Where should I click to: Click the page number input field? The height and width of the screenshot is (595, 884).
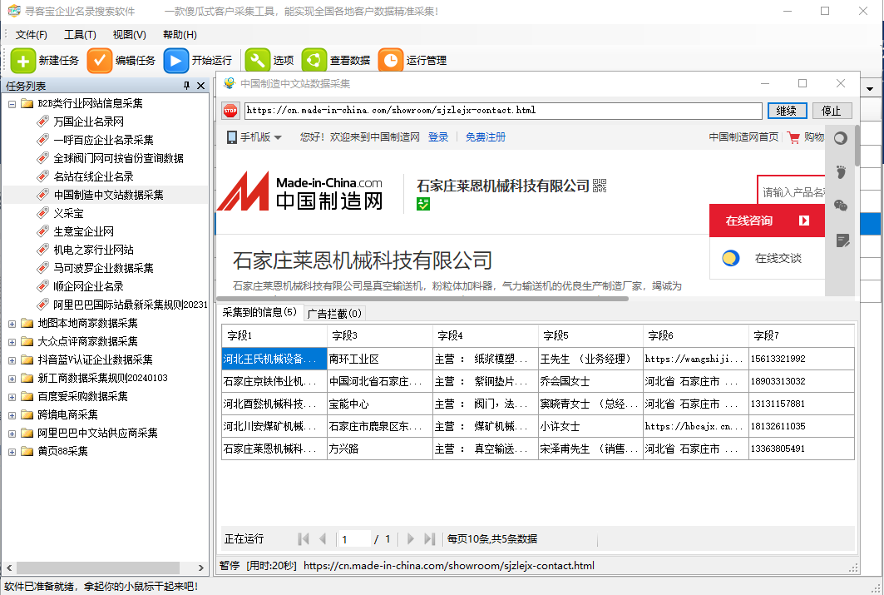point(354,539)
